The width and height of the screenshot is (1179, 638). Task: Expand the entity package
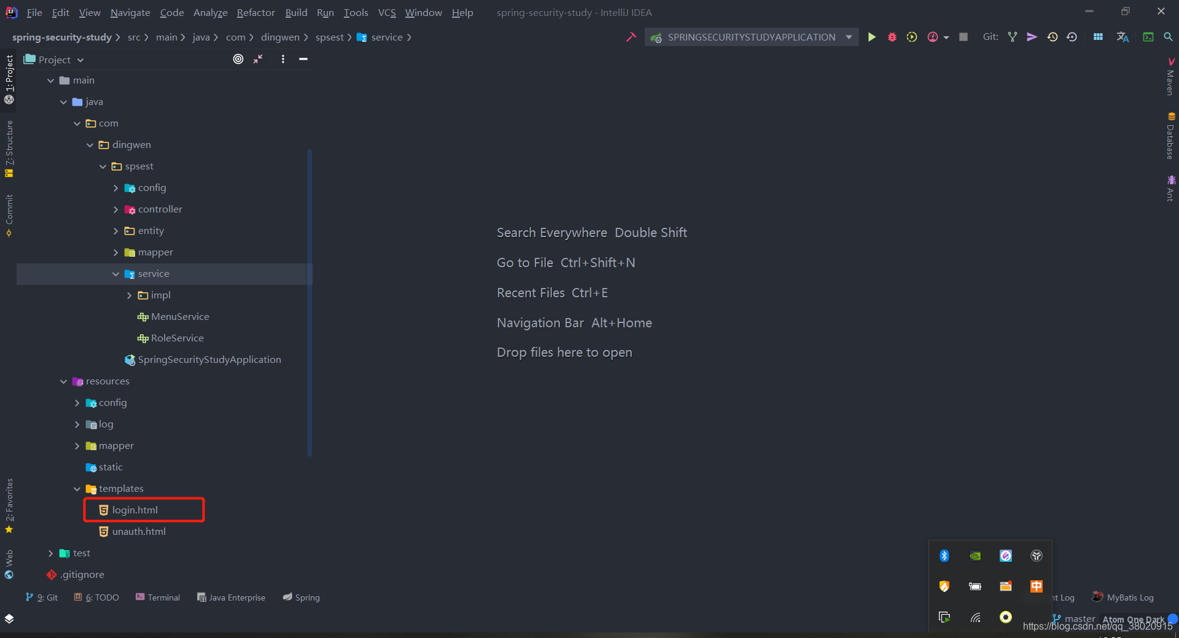tap(115, 231)
